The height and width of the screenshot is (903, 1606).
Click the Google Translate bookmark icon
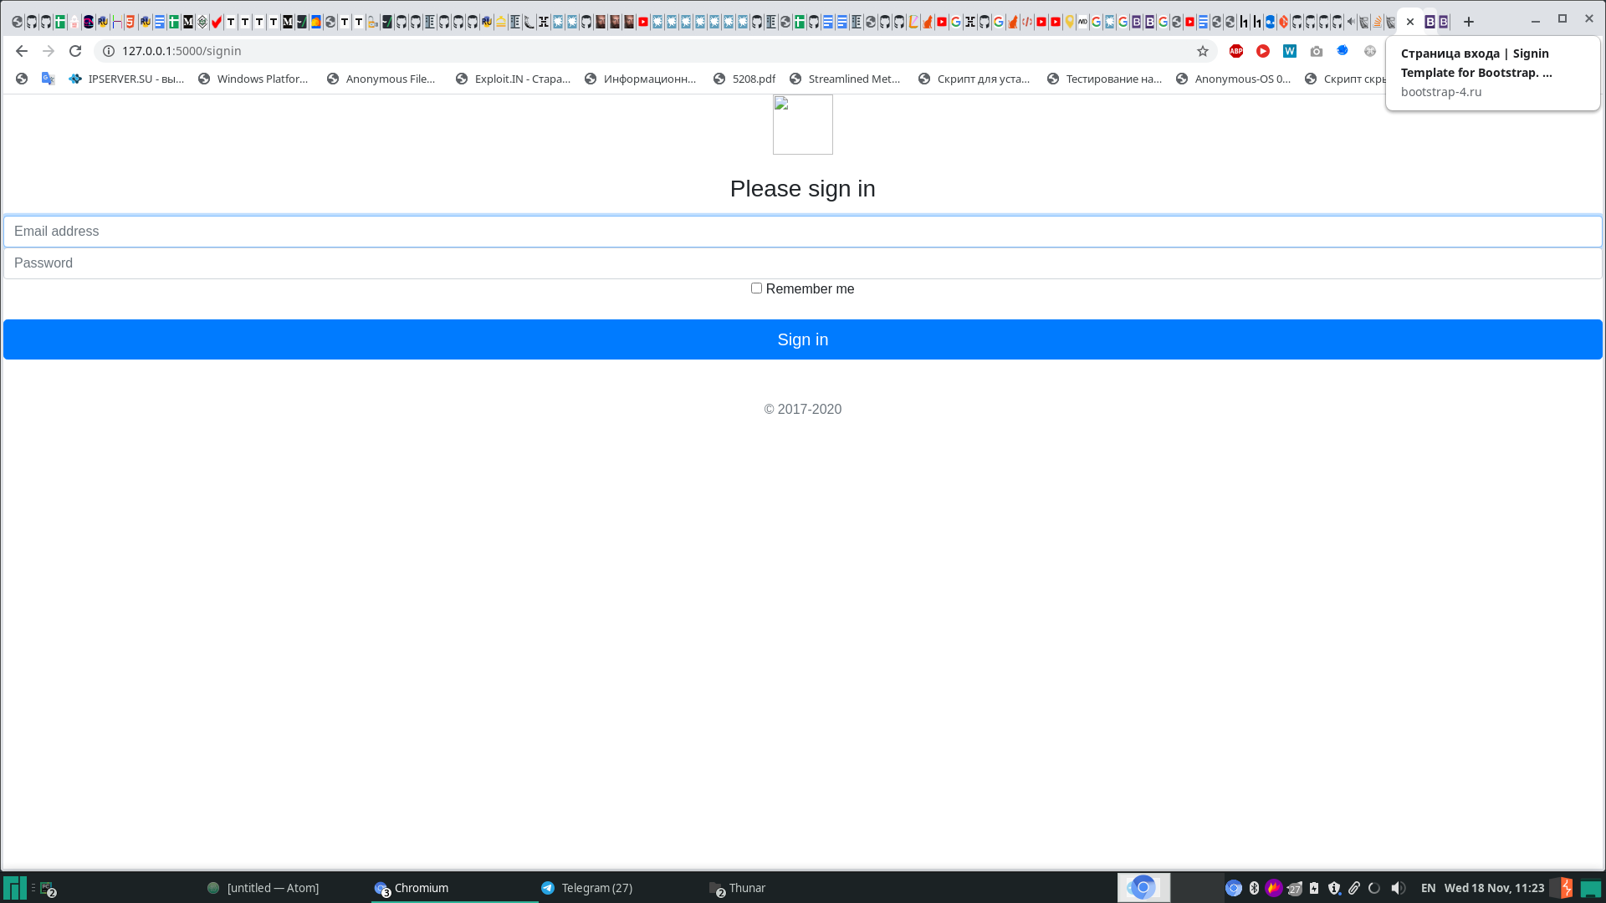[49, 79]
